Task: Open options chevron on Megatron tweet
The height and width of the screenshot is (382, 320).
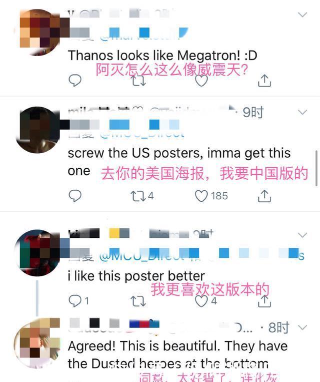Action: click(302, 15)
